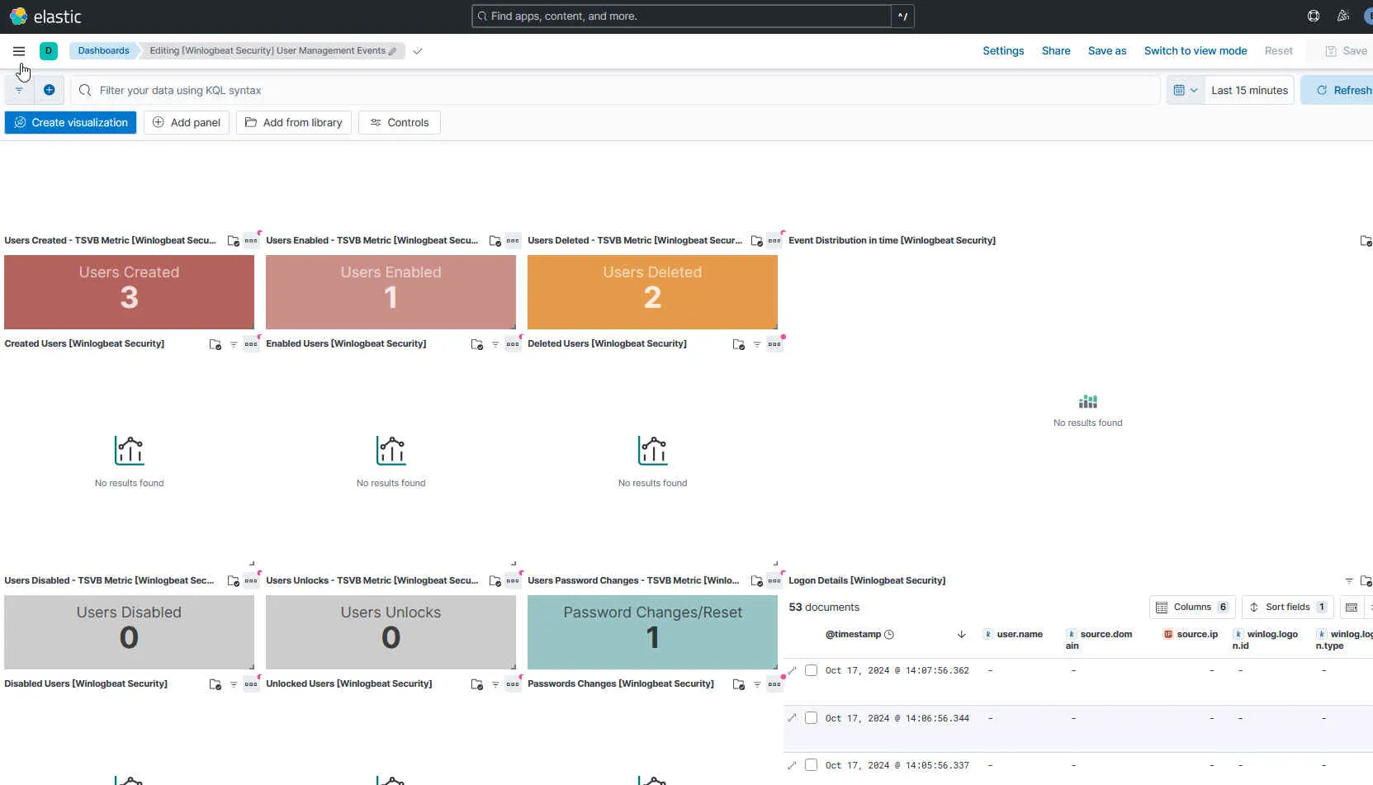Open the Last 15 minutes time picker
This screenshot has height=785, width=1373.
pos(1249,90)
